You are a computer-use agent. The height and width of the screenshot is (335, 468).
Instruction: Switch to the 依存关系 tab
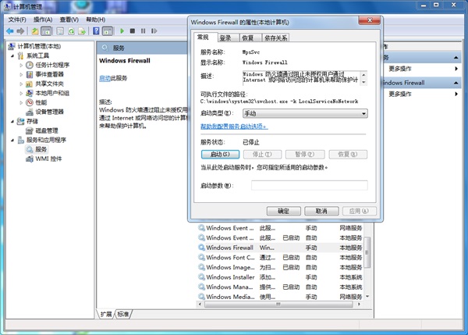pos(275,37)
